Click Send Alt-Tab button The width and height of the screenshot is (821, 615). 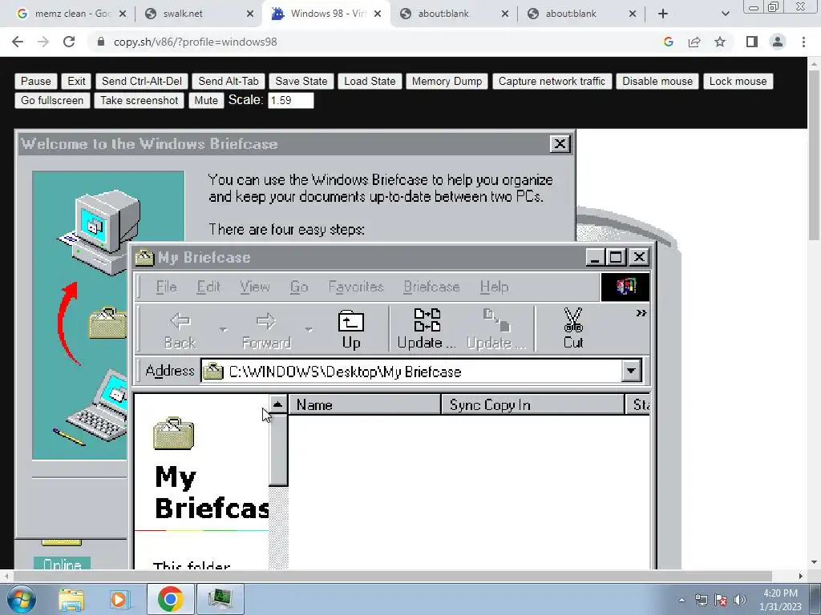[229, 81]
